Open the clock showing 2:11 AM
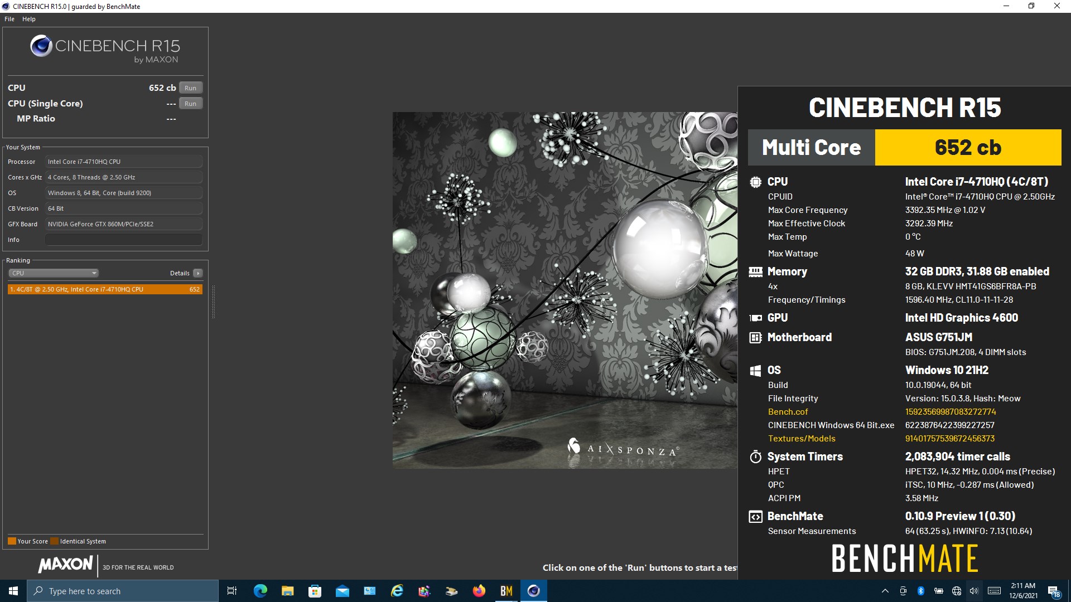 tap(1023, 591)
